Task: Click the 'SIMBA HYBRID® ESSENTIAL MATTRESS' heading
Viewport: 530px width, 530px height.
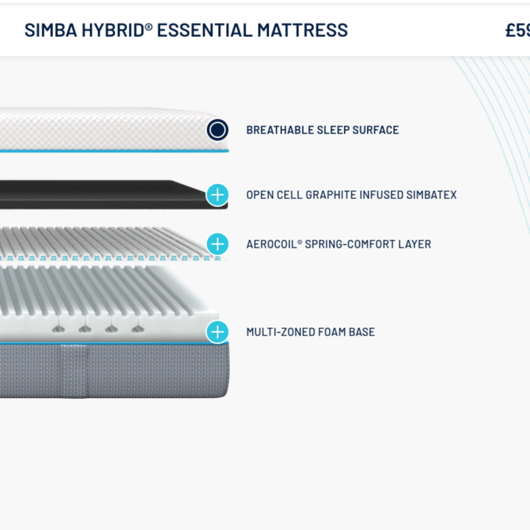Action: pyautogui.click(x=186, y=30)
